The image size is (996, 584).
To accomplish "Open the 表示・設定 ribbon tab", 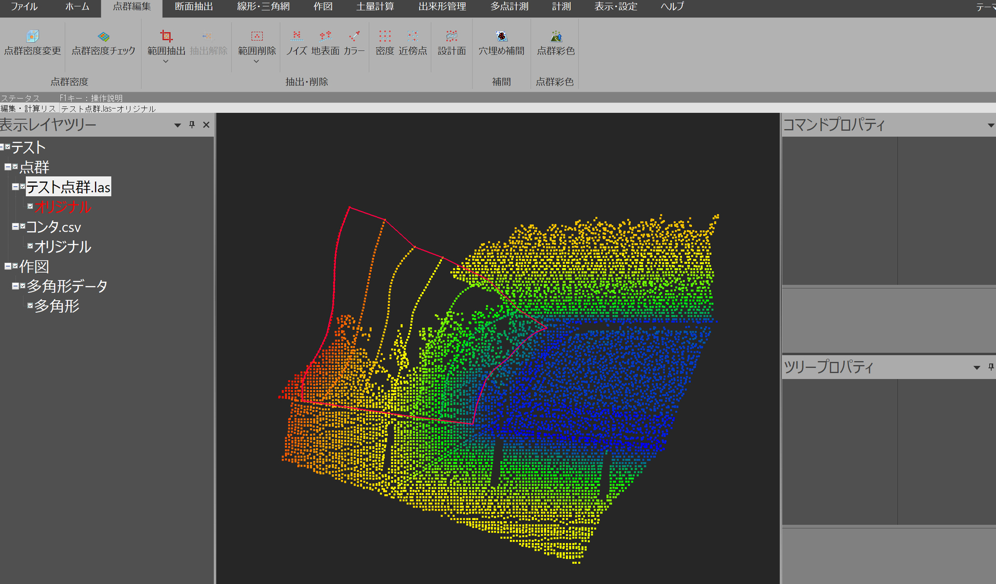I will point(616,7).
